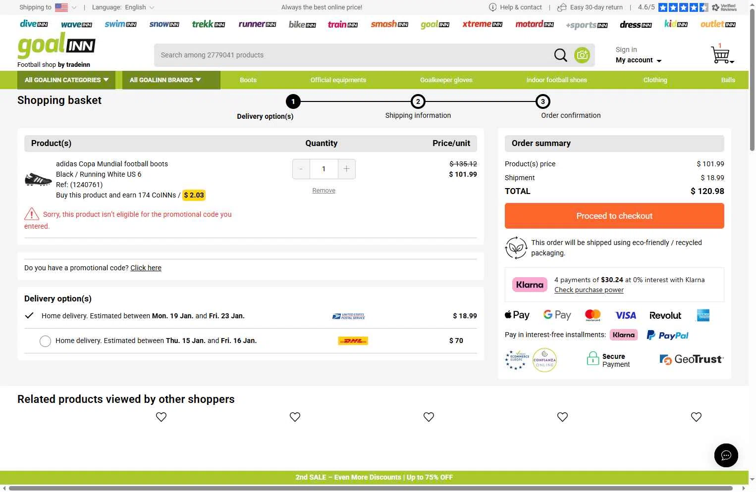Click the magnifying glass search icon
The image size is (756, 492).
560,55
